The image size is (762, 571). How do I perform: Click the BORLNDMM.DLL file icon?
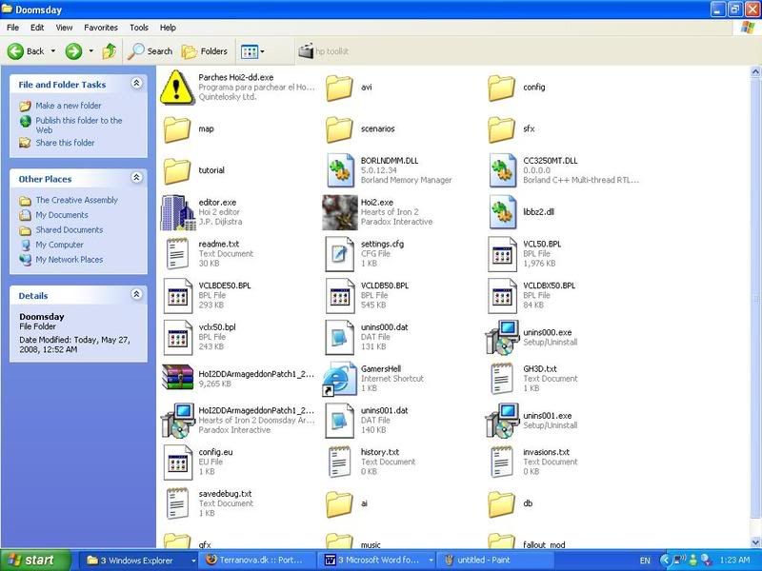pyautogui.click(x=340, y=170)
